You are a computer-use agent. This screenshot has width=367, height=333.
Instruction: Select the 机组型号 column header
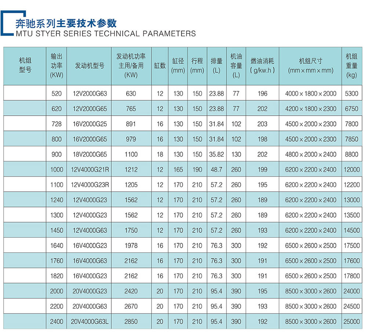point(25,65)
